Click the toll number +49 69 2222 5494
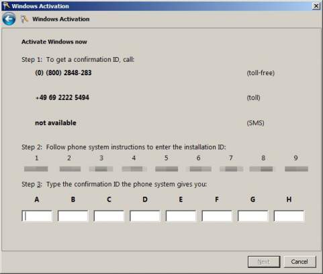The height and width of the screenshot is (274, 323). tap(62, 97)
